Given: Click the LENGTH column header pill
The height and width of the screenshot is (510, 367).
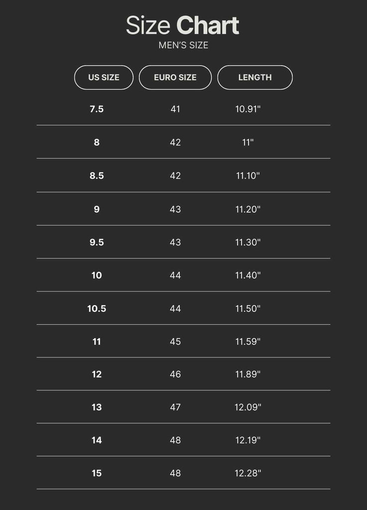Looking at the screenshot, I should tap(254, 78).
